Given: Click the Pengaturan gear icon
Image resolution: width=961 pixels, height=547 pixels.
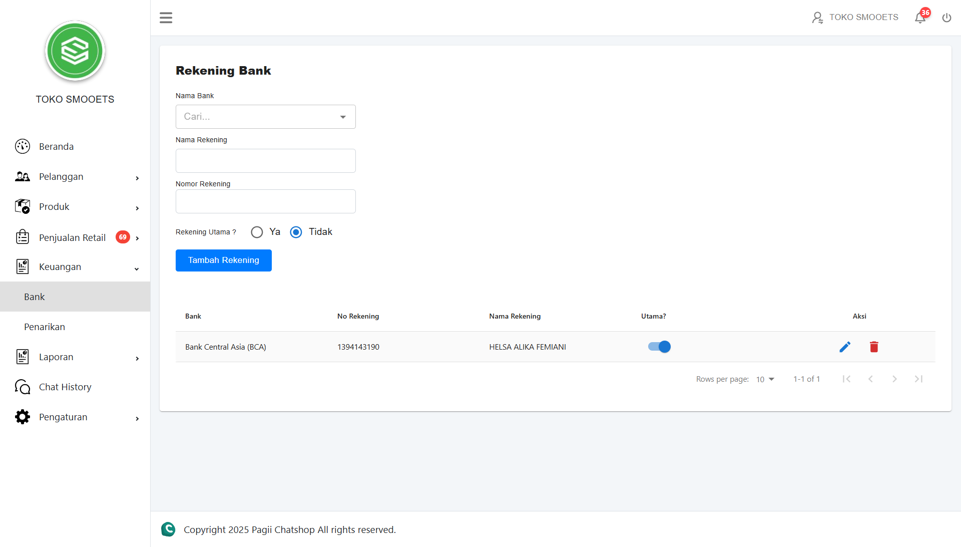Looking at the screenshot, I should 23,417.
